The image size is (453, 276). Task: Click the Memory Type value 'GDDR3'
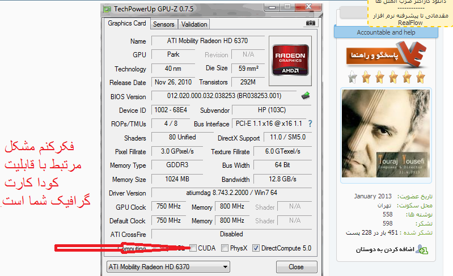pos(177,165)
